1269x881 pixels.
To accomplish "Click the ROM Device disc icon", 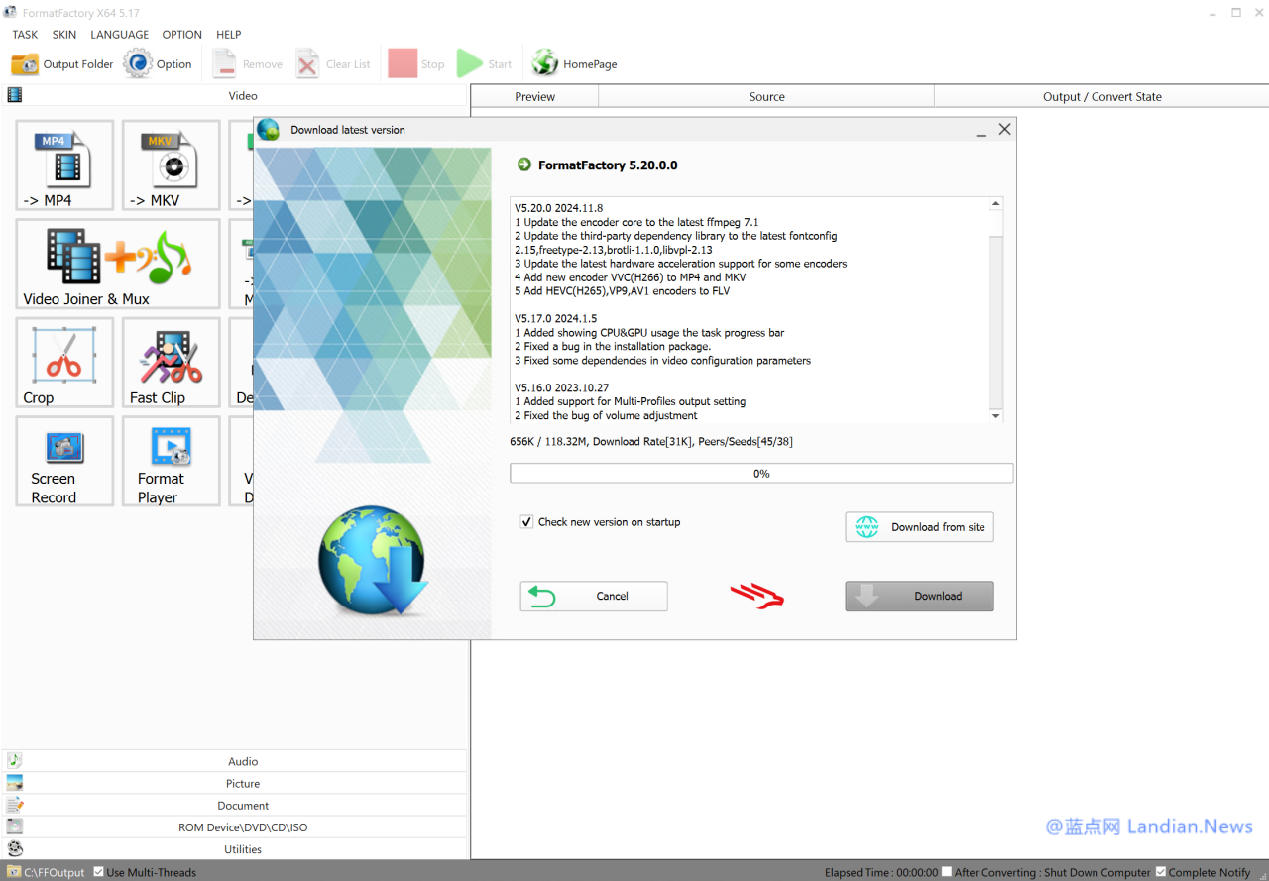I will pyautogui.click(x=14, y=826).
